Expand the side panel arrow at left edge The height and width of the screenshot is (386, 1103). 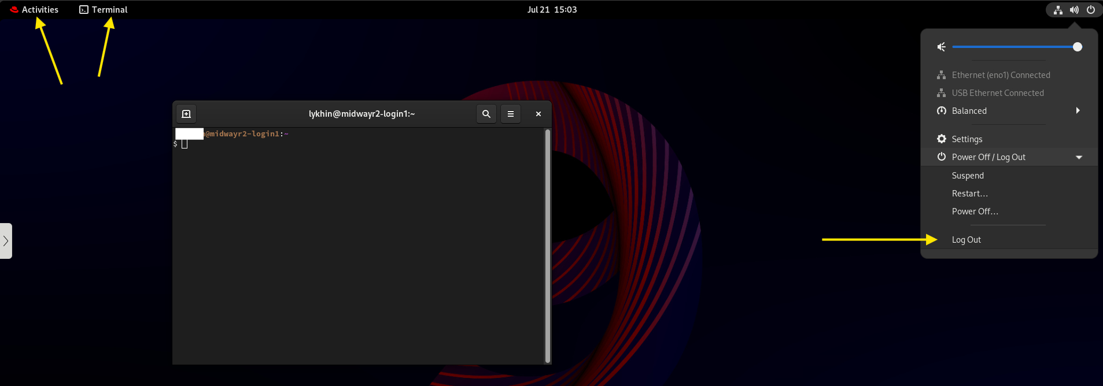6,241
